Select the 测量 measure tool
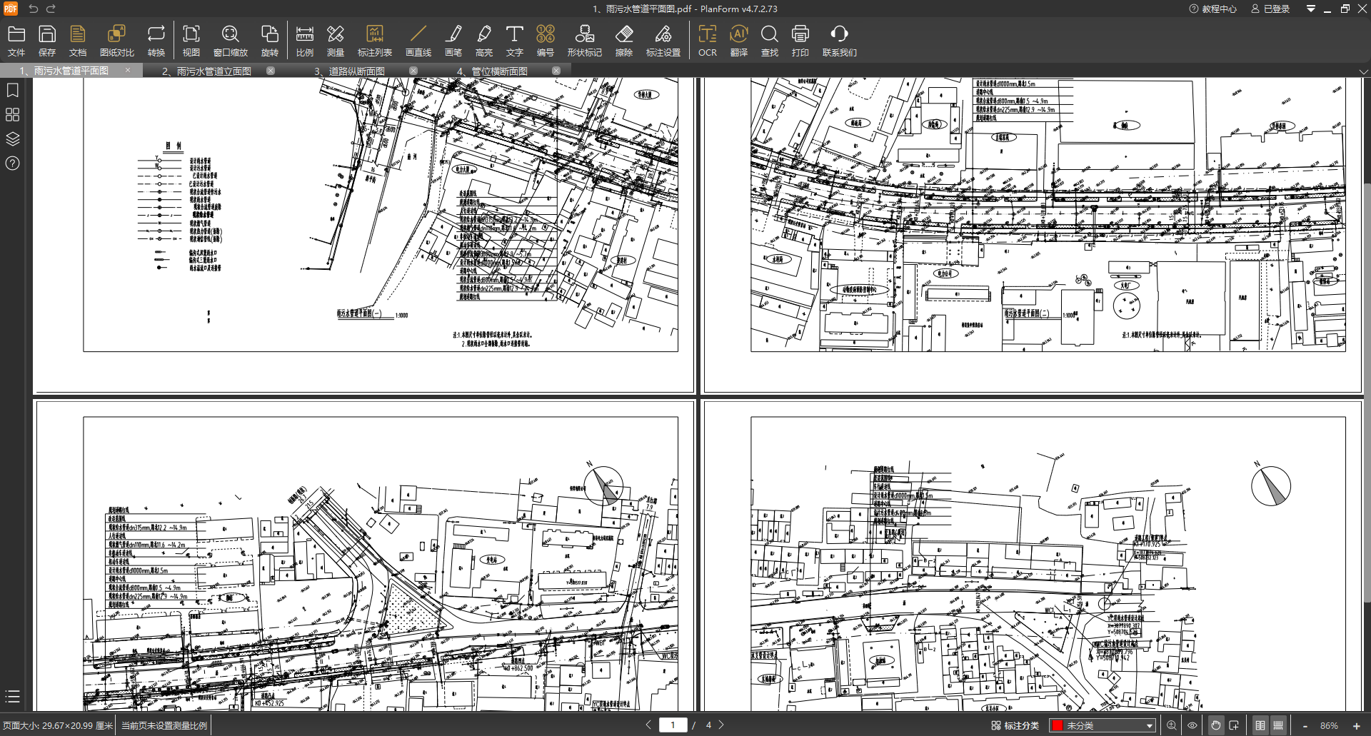Image resolution: width=1371 pixels, height=736 pixels. pyautogui.click(x=335, y=41)
